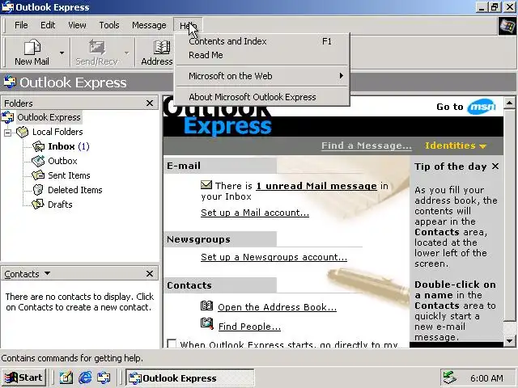
Task: Click the Address Book icon under Contacts
Action: 207,306
